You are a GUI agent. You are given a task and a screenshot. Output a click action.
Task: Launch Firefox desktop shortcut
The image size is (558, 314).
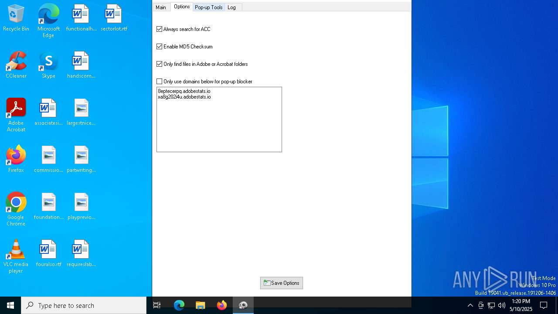point(16,160)
